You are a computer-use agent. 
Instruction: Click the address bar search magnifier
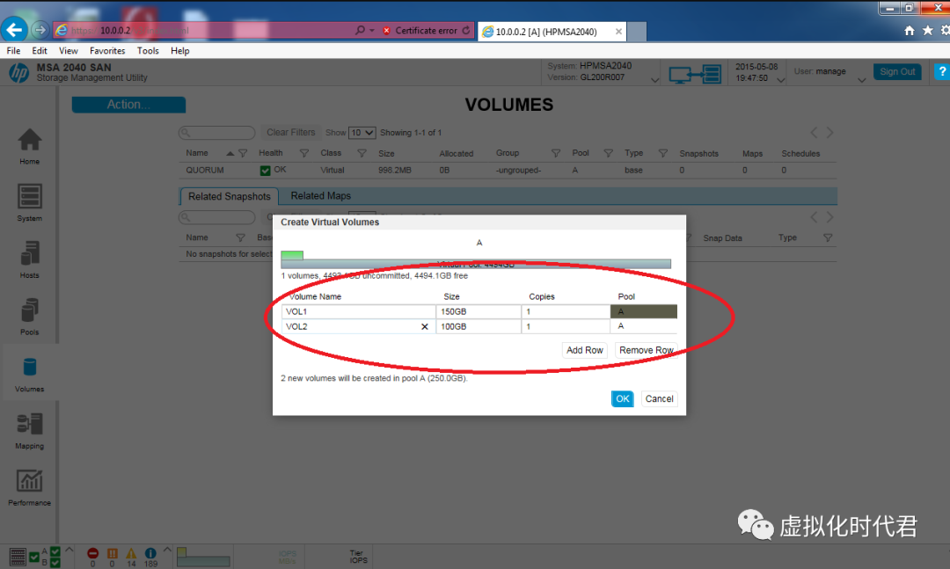coord(360,30)
